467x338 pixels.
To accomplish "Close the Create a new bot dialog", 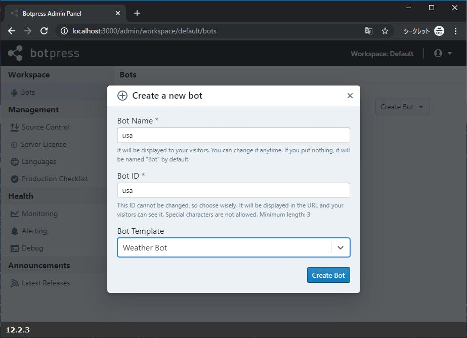I will pyautogui.click(x=350, y=96).
